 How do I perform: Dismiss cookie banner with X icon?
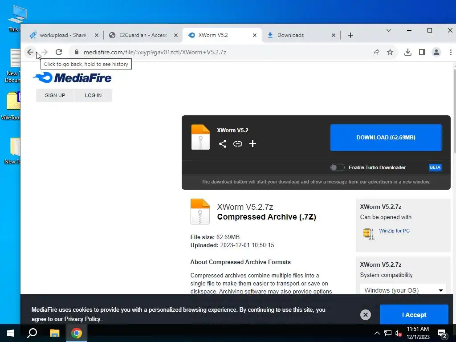366,315
